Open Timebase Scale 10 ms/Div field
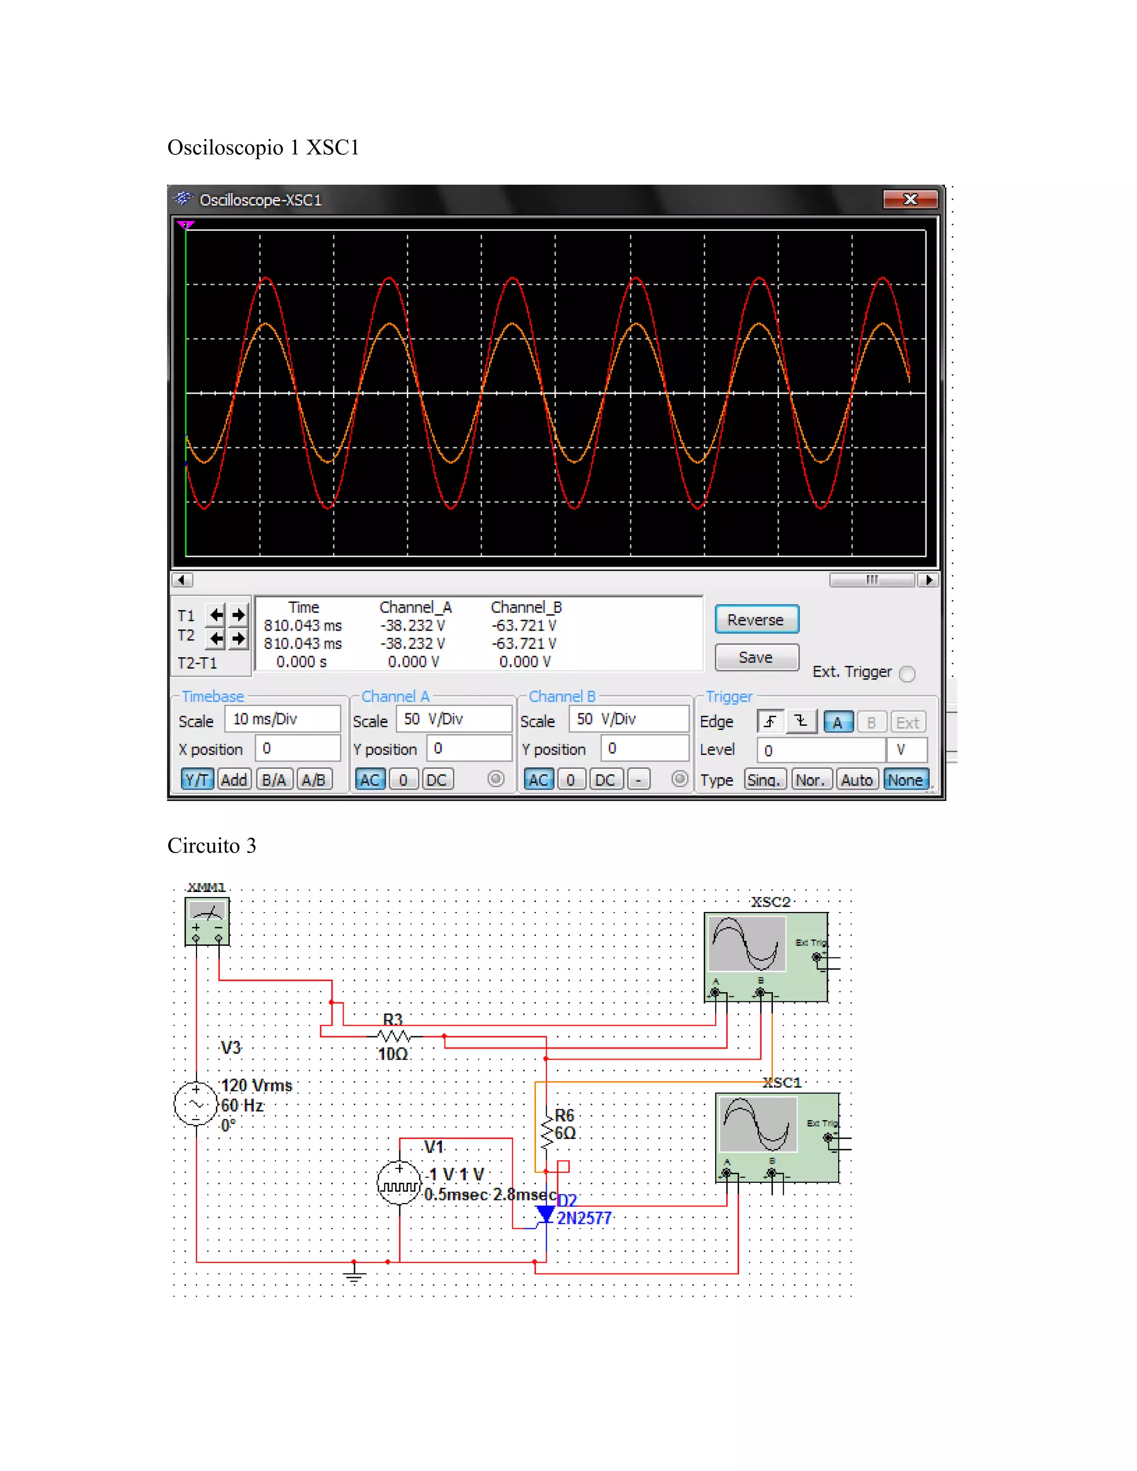1137x1471 pixels. [x=282, y=719]
